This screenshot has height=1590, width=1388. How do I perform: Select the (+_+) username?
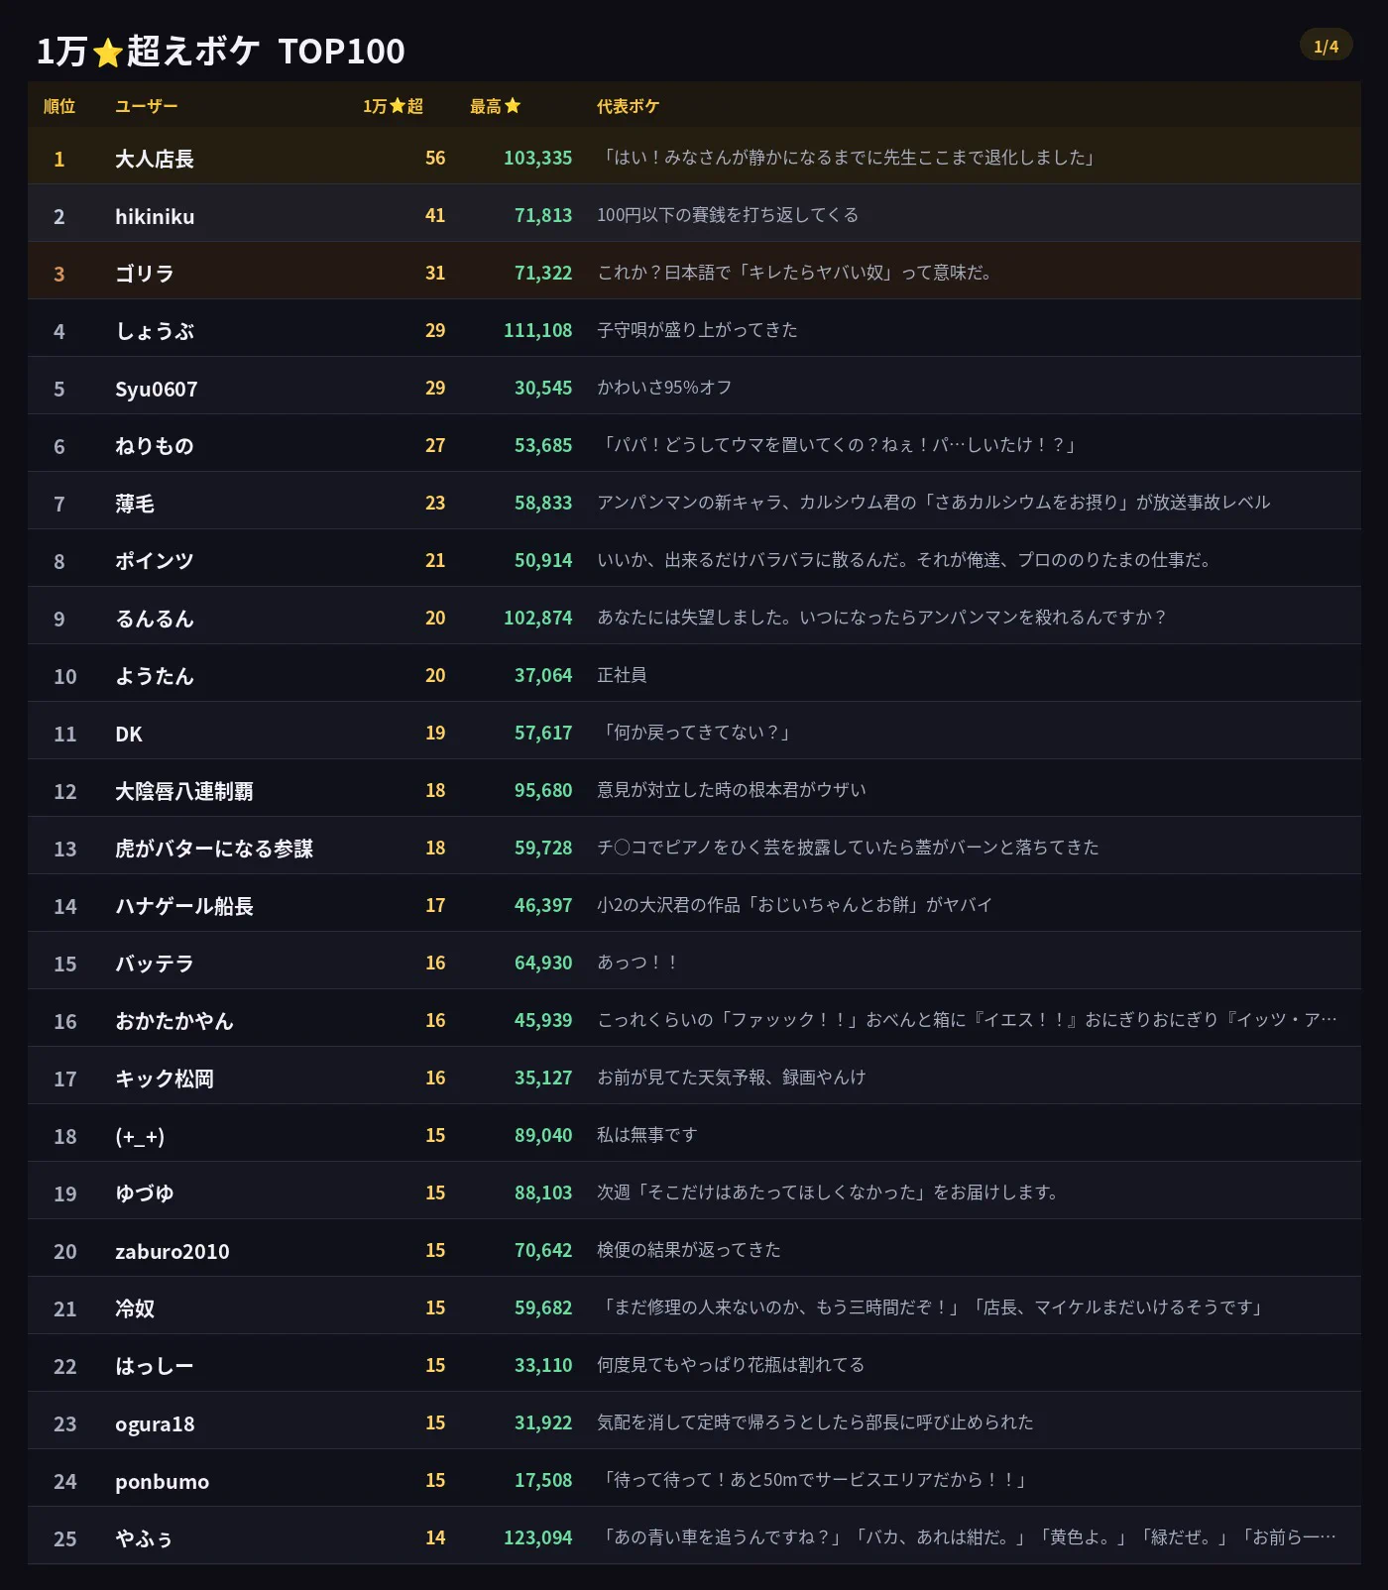tap(140, 1136)
